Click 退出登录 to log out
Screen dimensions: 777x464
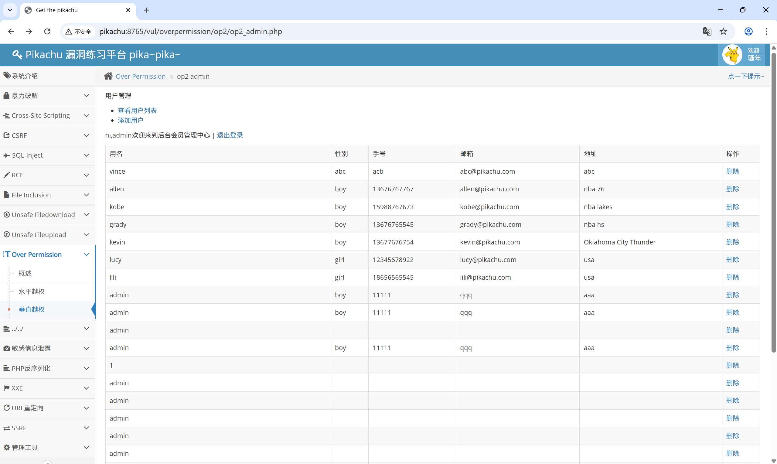(230, 135)
